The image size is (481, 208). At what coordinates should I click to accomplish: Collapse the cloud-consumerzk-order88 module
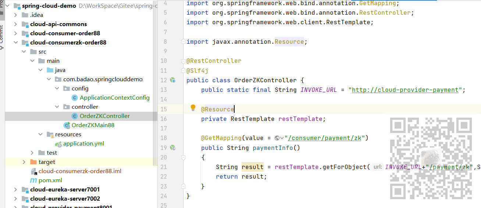(x=15, y=43)
